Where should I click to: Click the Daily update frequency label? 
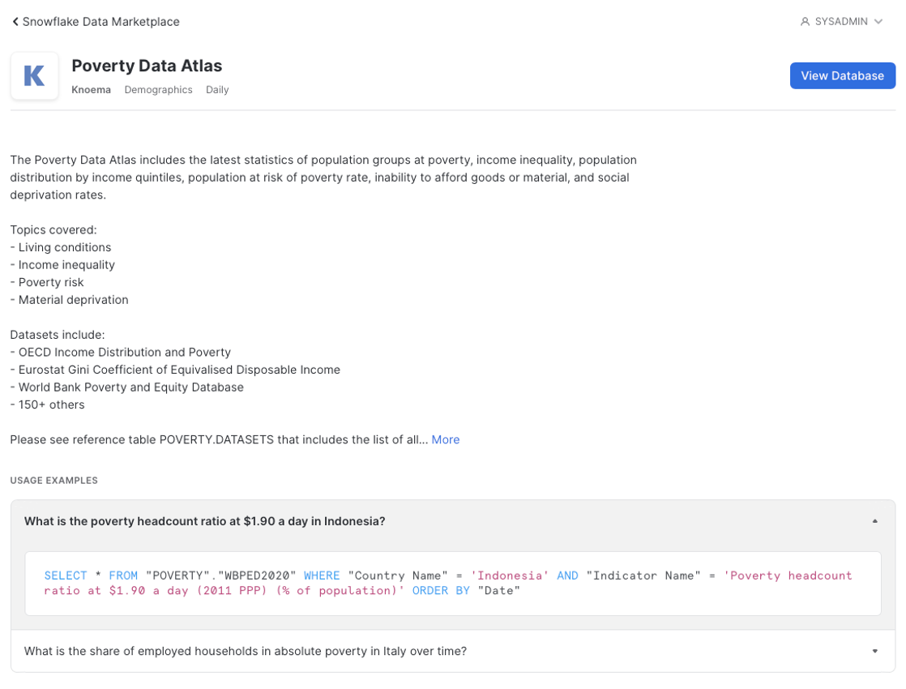(x=217, y=90)
